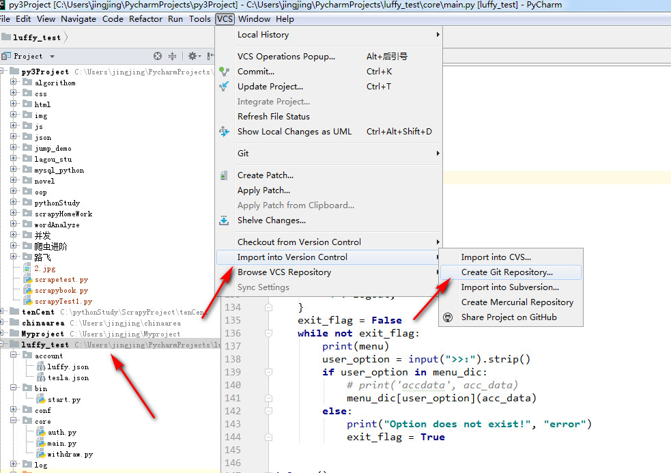671x473 pixels.
Task: Click the collapse all icon in Project panel
Action: click(172, 56)
